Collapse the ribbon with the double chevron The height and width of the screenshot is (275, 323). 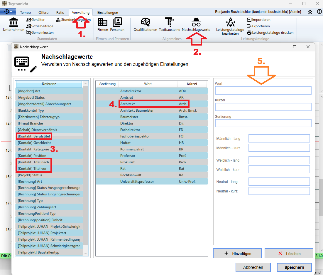pyautogui.click(x=310, y=12)
